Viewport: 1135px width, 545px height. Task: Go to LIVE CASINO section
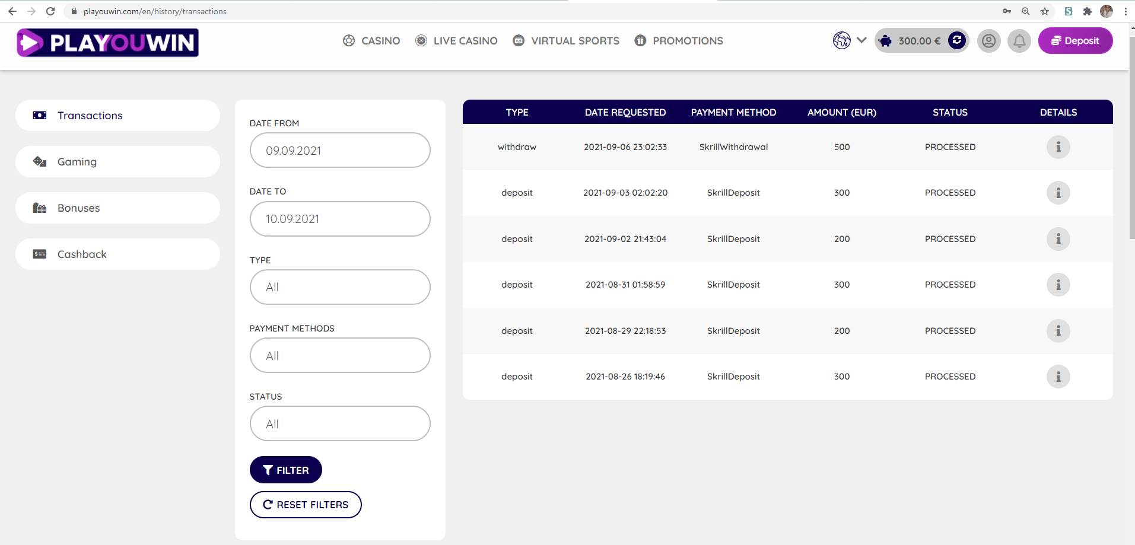click(456, 41)
